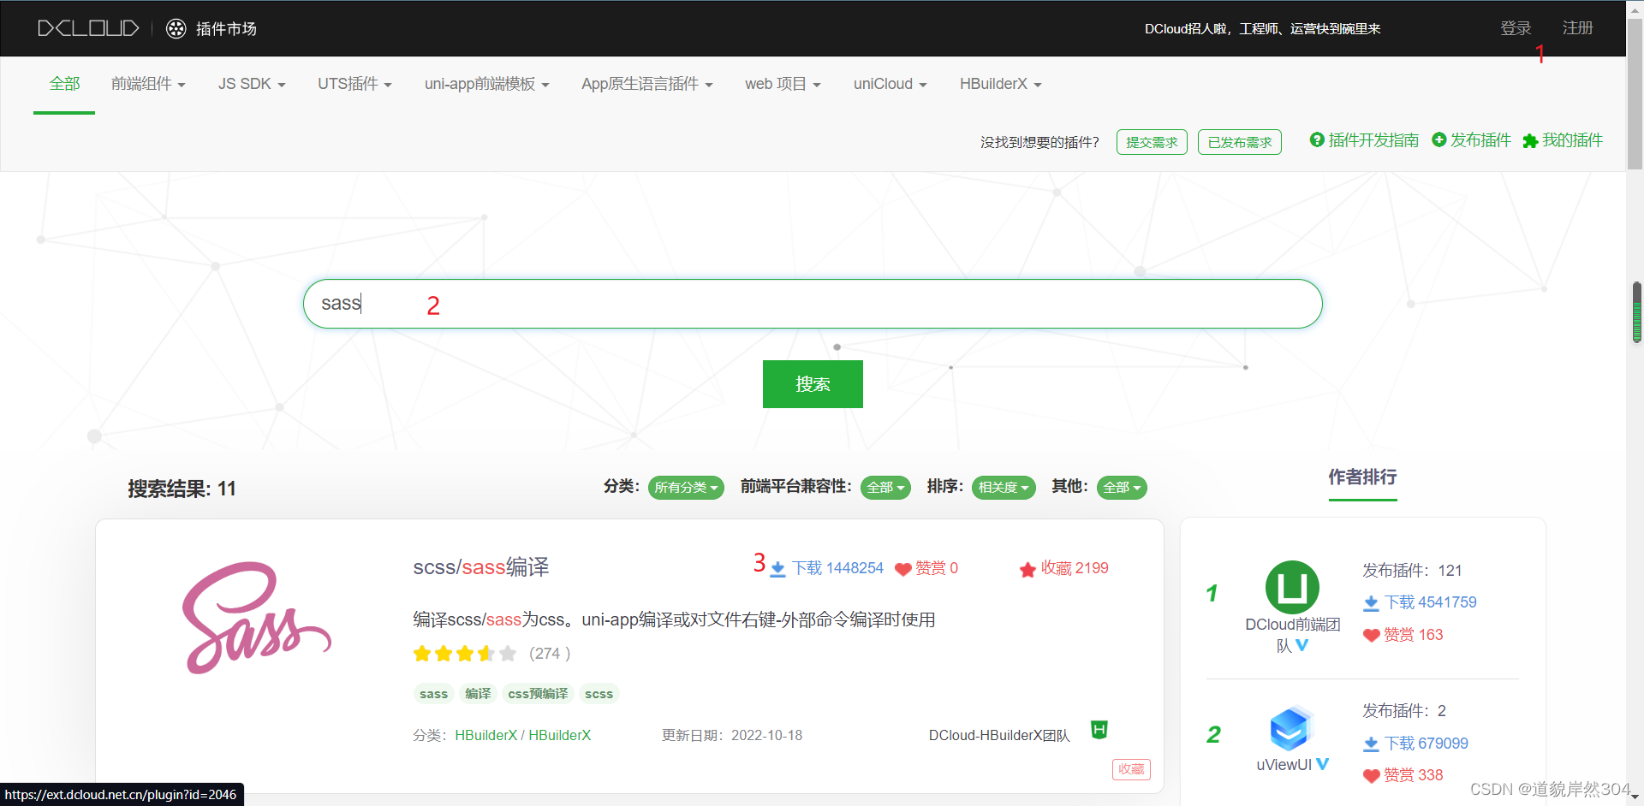Viewport: 1644px width, 806px height.
Task: Select the 作者排行 tab
Action: click(1362, 477)
